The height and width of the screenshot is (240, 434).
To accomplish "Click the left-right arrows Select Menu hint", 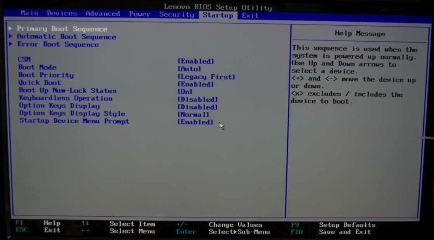I will [x=118, y=231].
